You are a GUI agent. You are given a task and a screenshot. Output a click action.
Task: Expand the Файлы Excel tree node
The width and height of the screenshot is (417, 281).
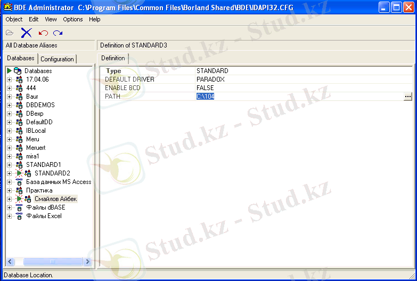9,216
